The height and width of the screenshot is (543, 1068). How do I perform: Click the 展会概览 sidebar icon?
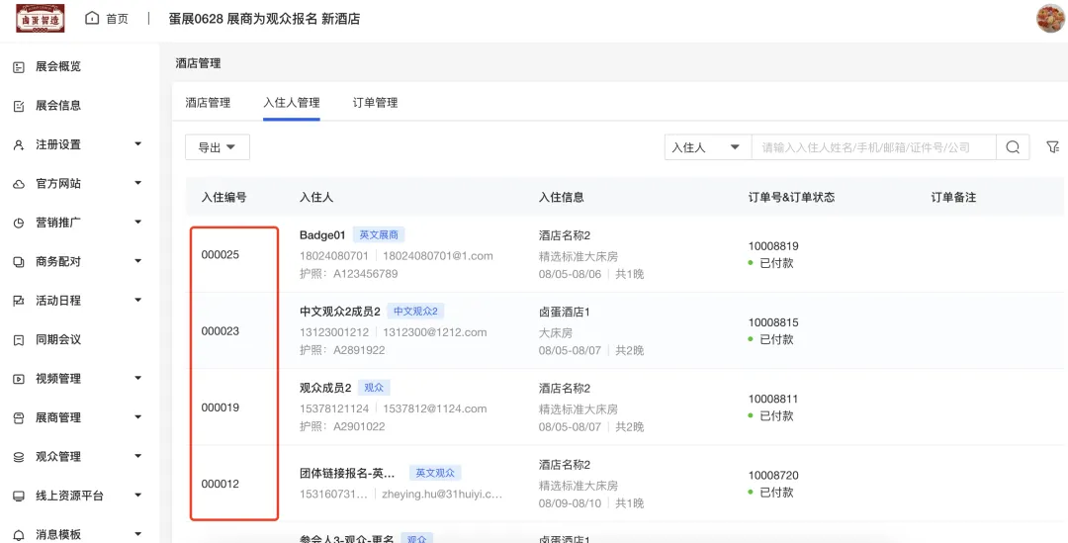(18, 67)
